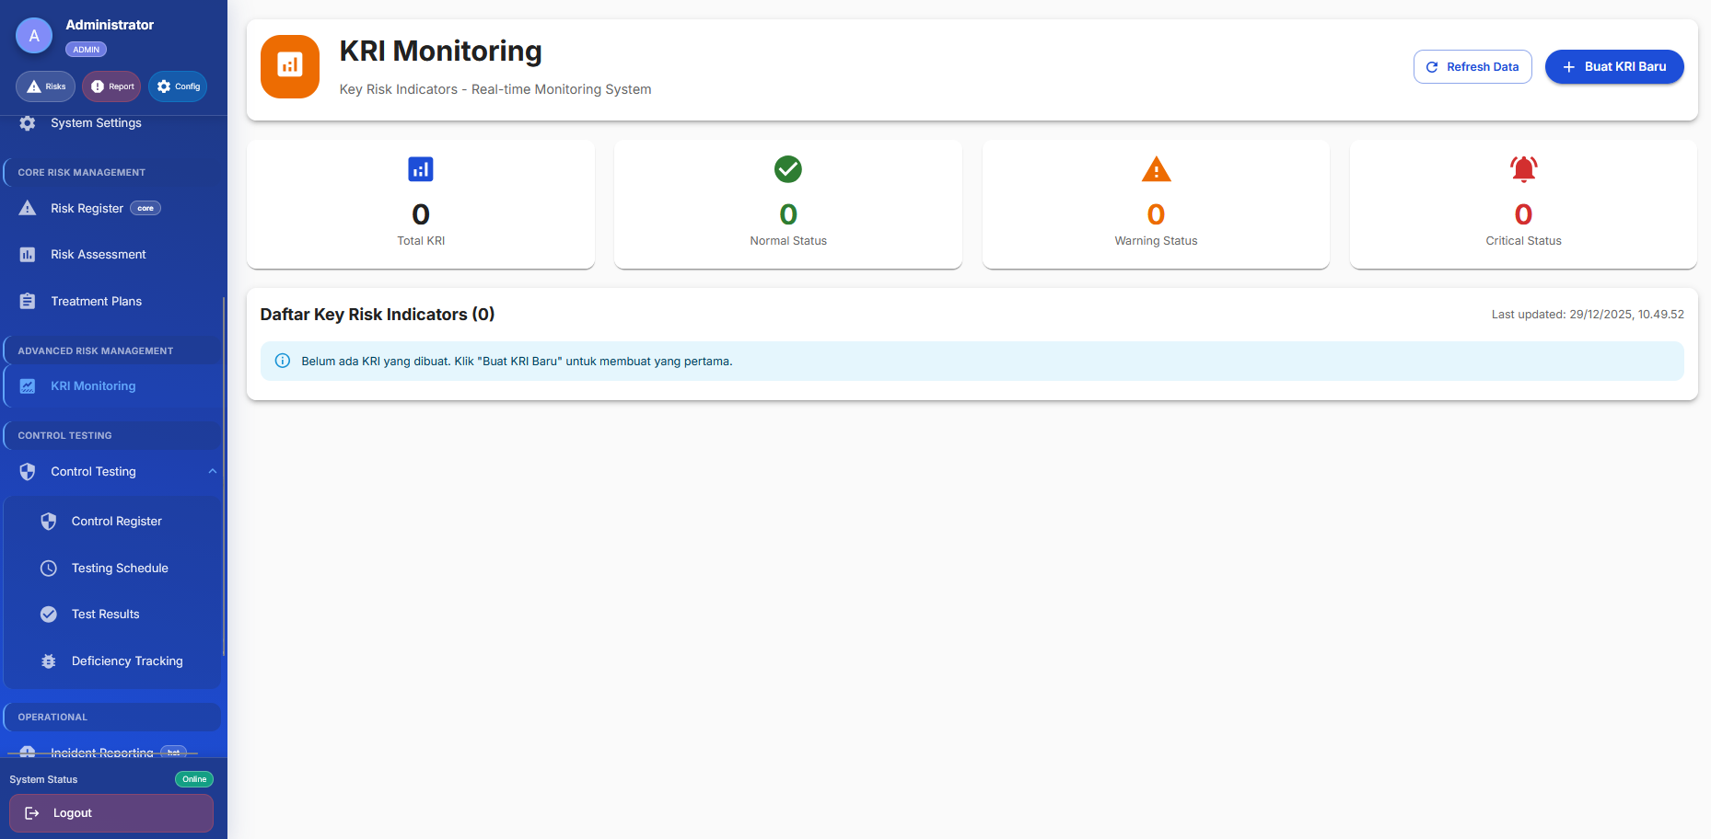
Task: Click Buat KRI Baru button
Action: 1613,67
